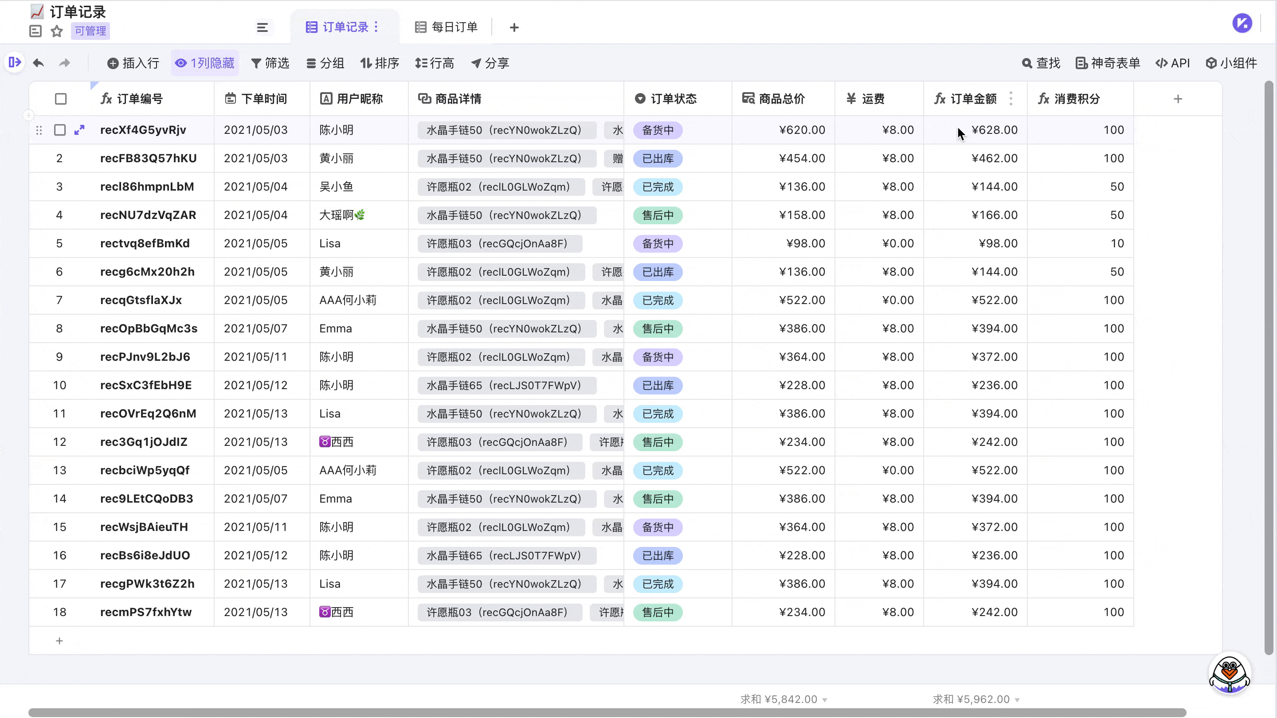
Task: Check the checkbox for row recXf4G5yvRjv
Action: point(60,130)
